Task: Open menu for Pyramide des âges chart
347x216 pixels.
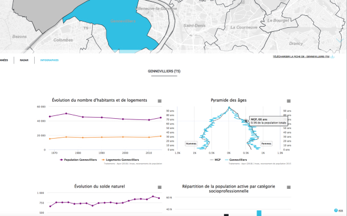Action: (x=288, y=101)
